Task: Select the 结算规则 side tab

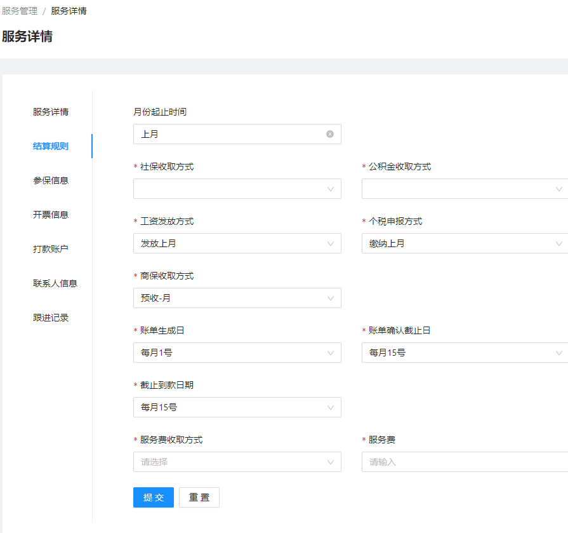Action: tap(51, 146)
